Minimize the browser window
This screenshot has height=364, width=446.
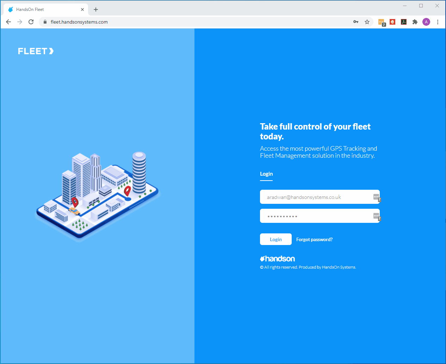tap(405, 6)
